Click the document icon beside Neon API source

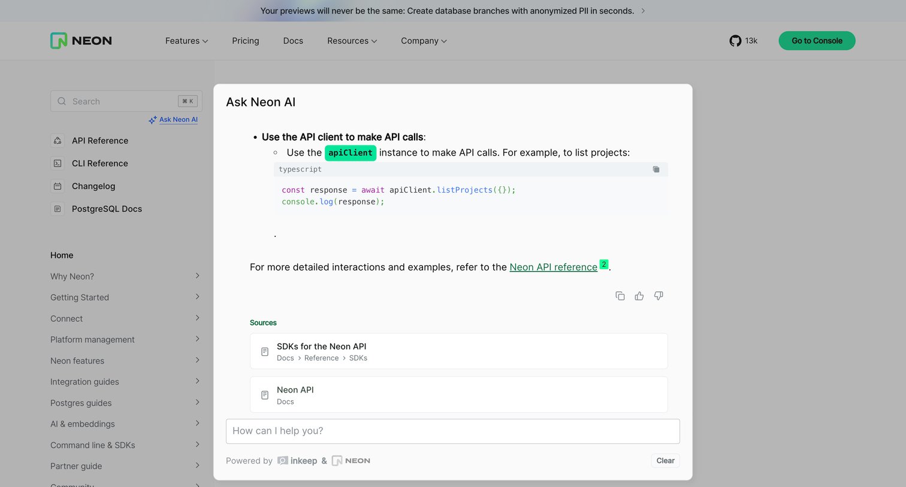(265, 395)
